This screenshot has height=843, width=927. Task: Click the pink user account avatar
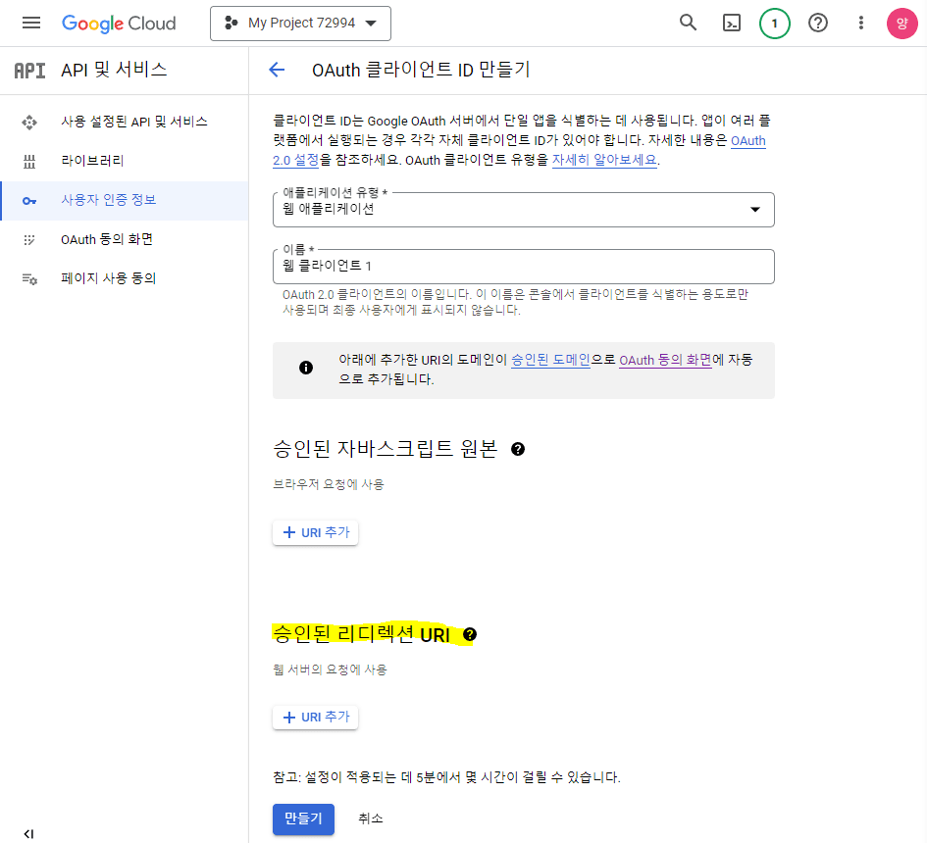tap(902, 23)
